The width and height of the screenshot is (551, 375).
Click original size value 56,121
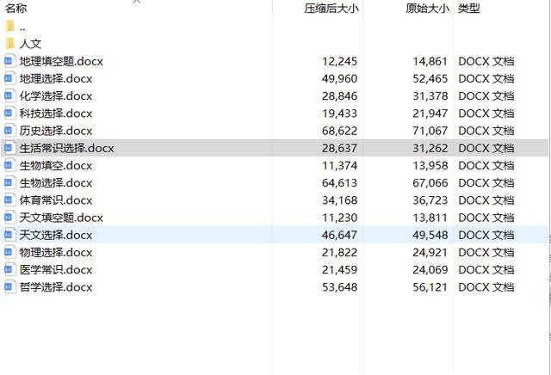(x=430, y=287)
